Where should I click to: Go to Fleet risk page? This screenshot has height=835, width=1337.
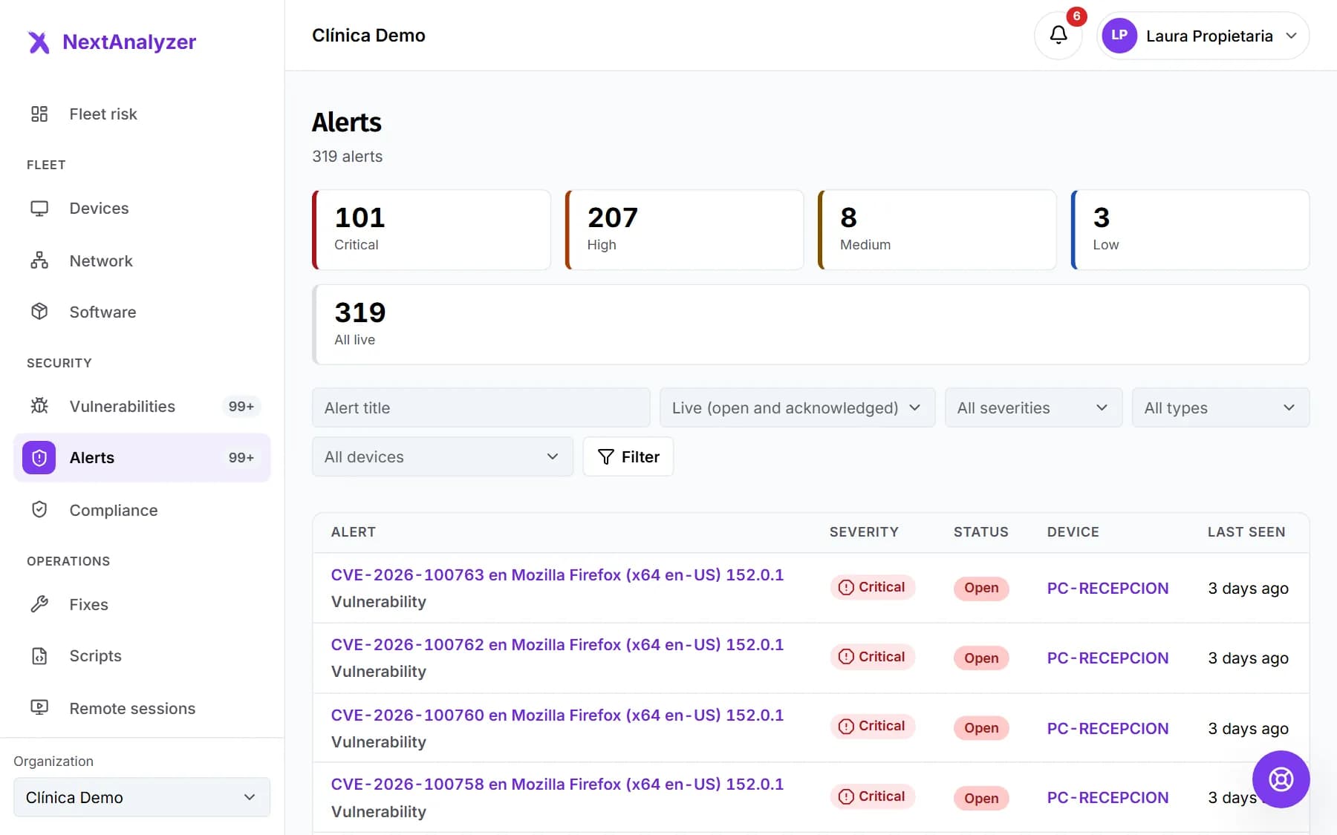[142, 114]
